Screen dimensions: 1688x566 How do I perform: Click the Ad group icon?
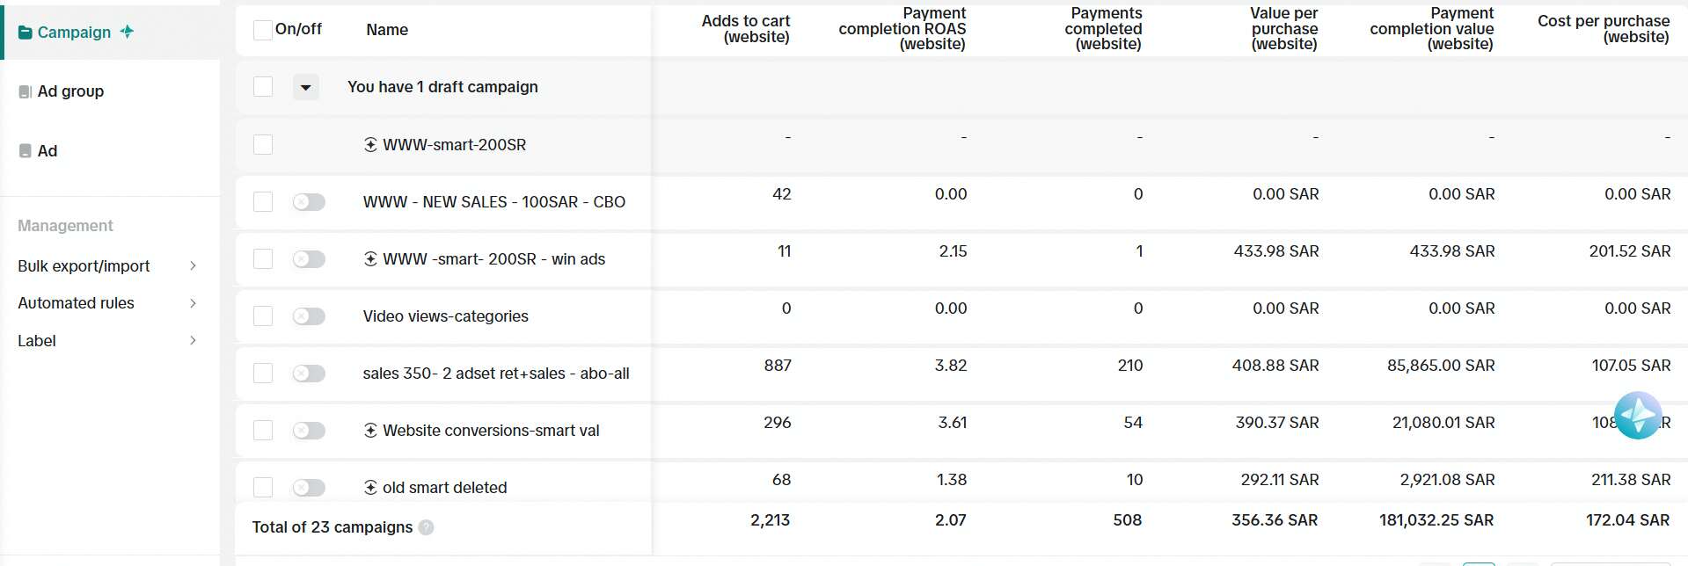coord(26,91)
